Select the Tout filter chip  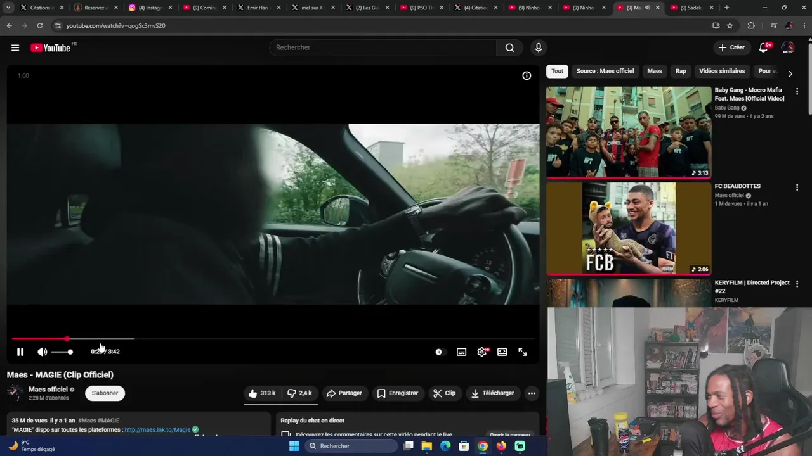coord(557,71)
